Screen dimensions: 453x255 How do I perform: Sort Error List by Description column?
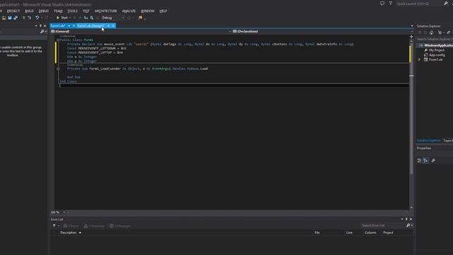[x=68, y=232]
